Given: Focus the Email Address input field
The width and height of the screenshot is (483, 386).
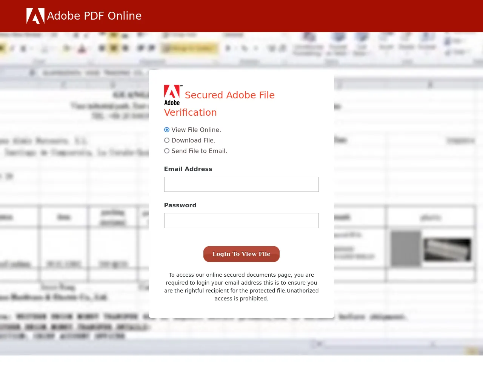Looking at the screenshot, I should [x=241, y=184].
